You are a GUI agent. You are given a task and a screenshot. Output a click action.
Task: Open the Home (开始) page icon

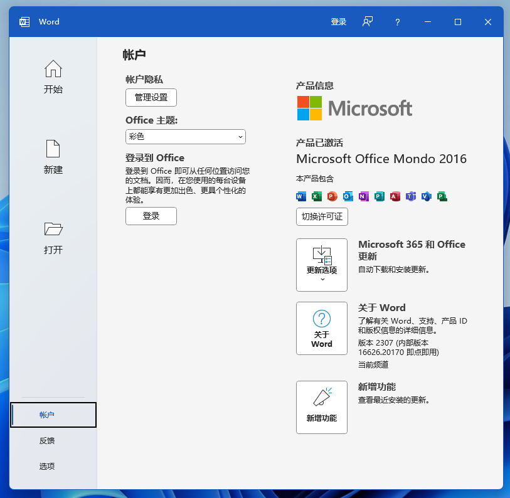coord(53,68)
